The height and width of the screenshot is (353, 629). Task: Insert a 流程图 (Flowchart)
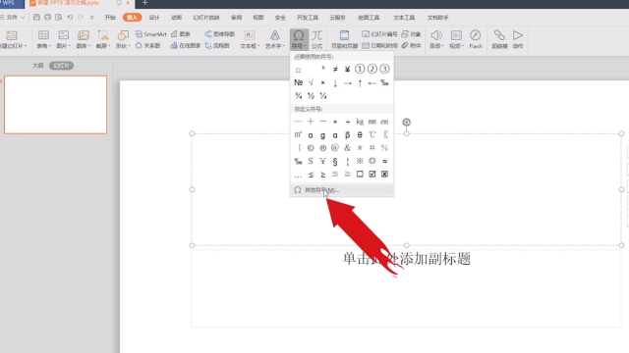pos(217,46)
